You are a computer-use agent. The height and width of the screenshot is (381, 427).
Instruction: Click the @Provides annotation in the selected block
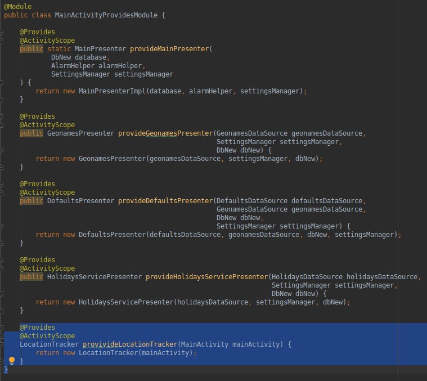37,328
